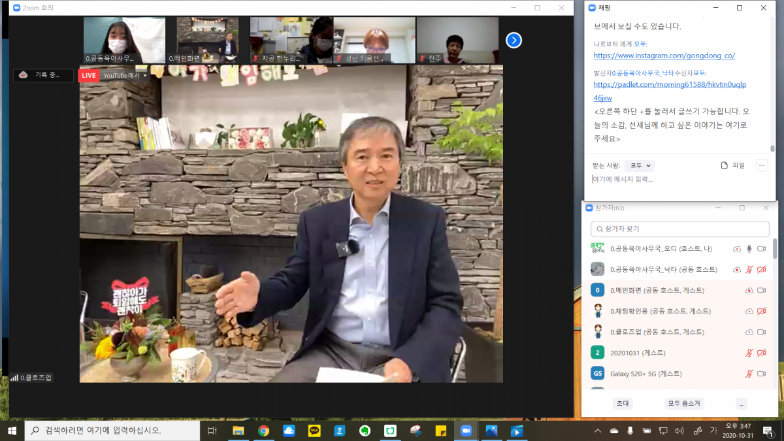Open participants panel more options (…) button
Screen dimensions: 784x441
741,404
